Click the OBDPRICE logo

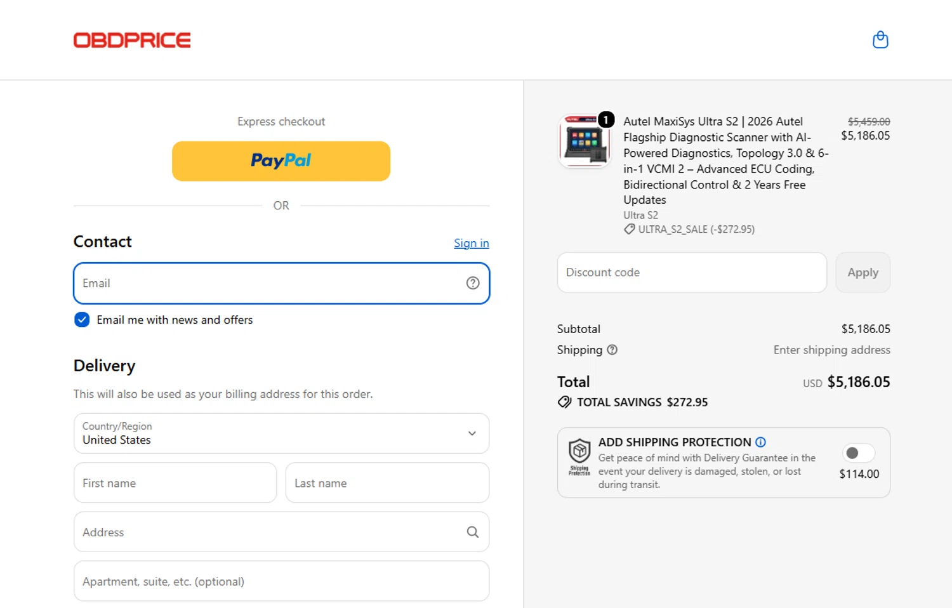pos(132,40)
